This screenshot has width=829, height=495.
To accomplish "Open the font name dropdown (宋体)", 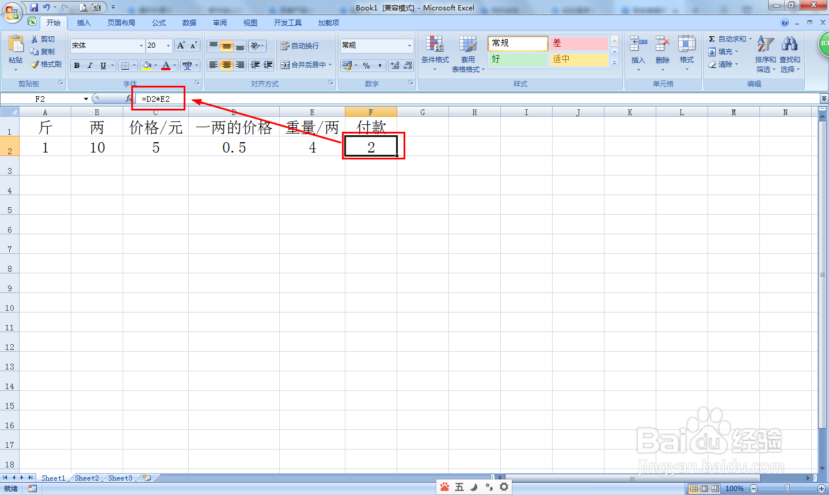I will 141,45.
